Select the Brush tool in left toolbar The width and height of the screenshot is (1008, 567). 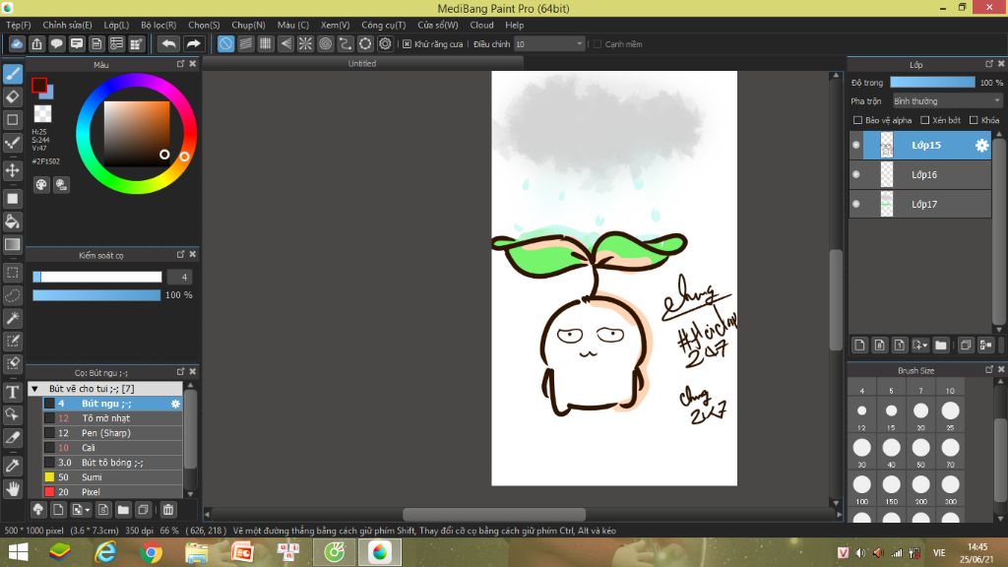12,74
